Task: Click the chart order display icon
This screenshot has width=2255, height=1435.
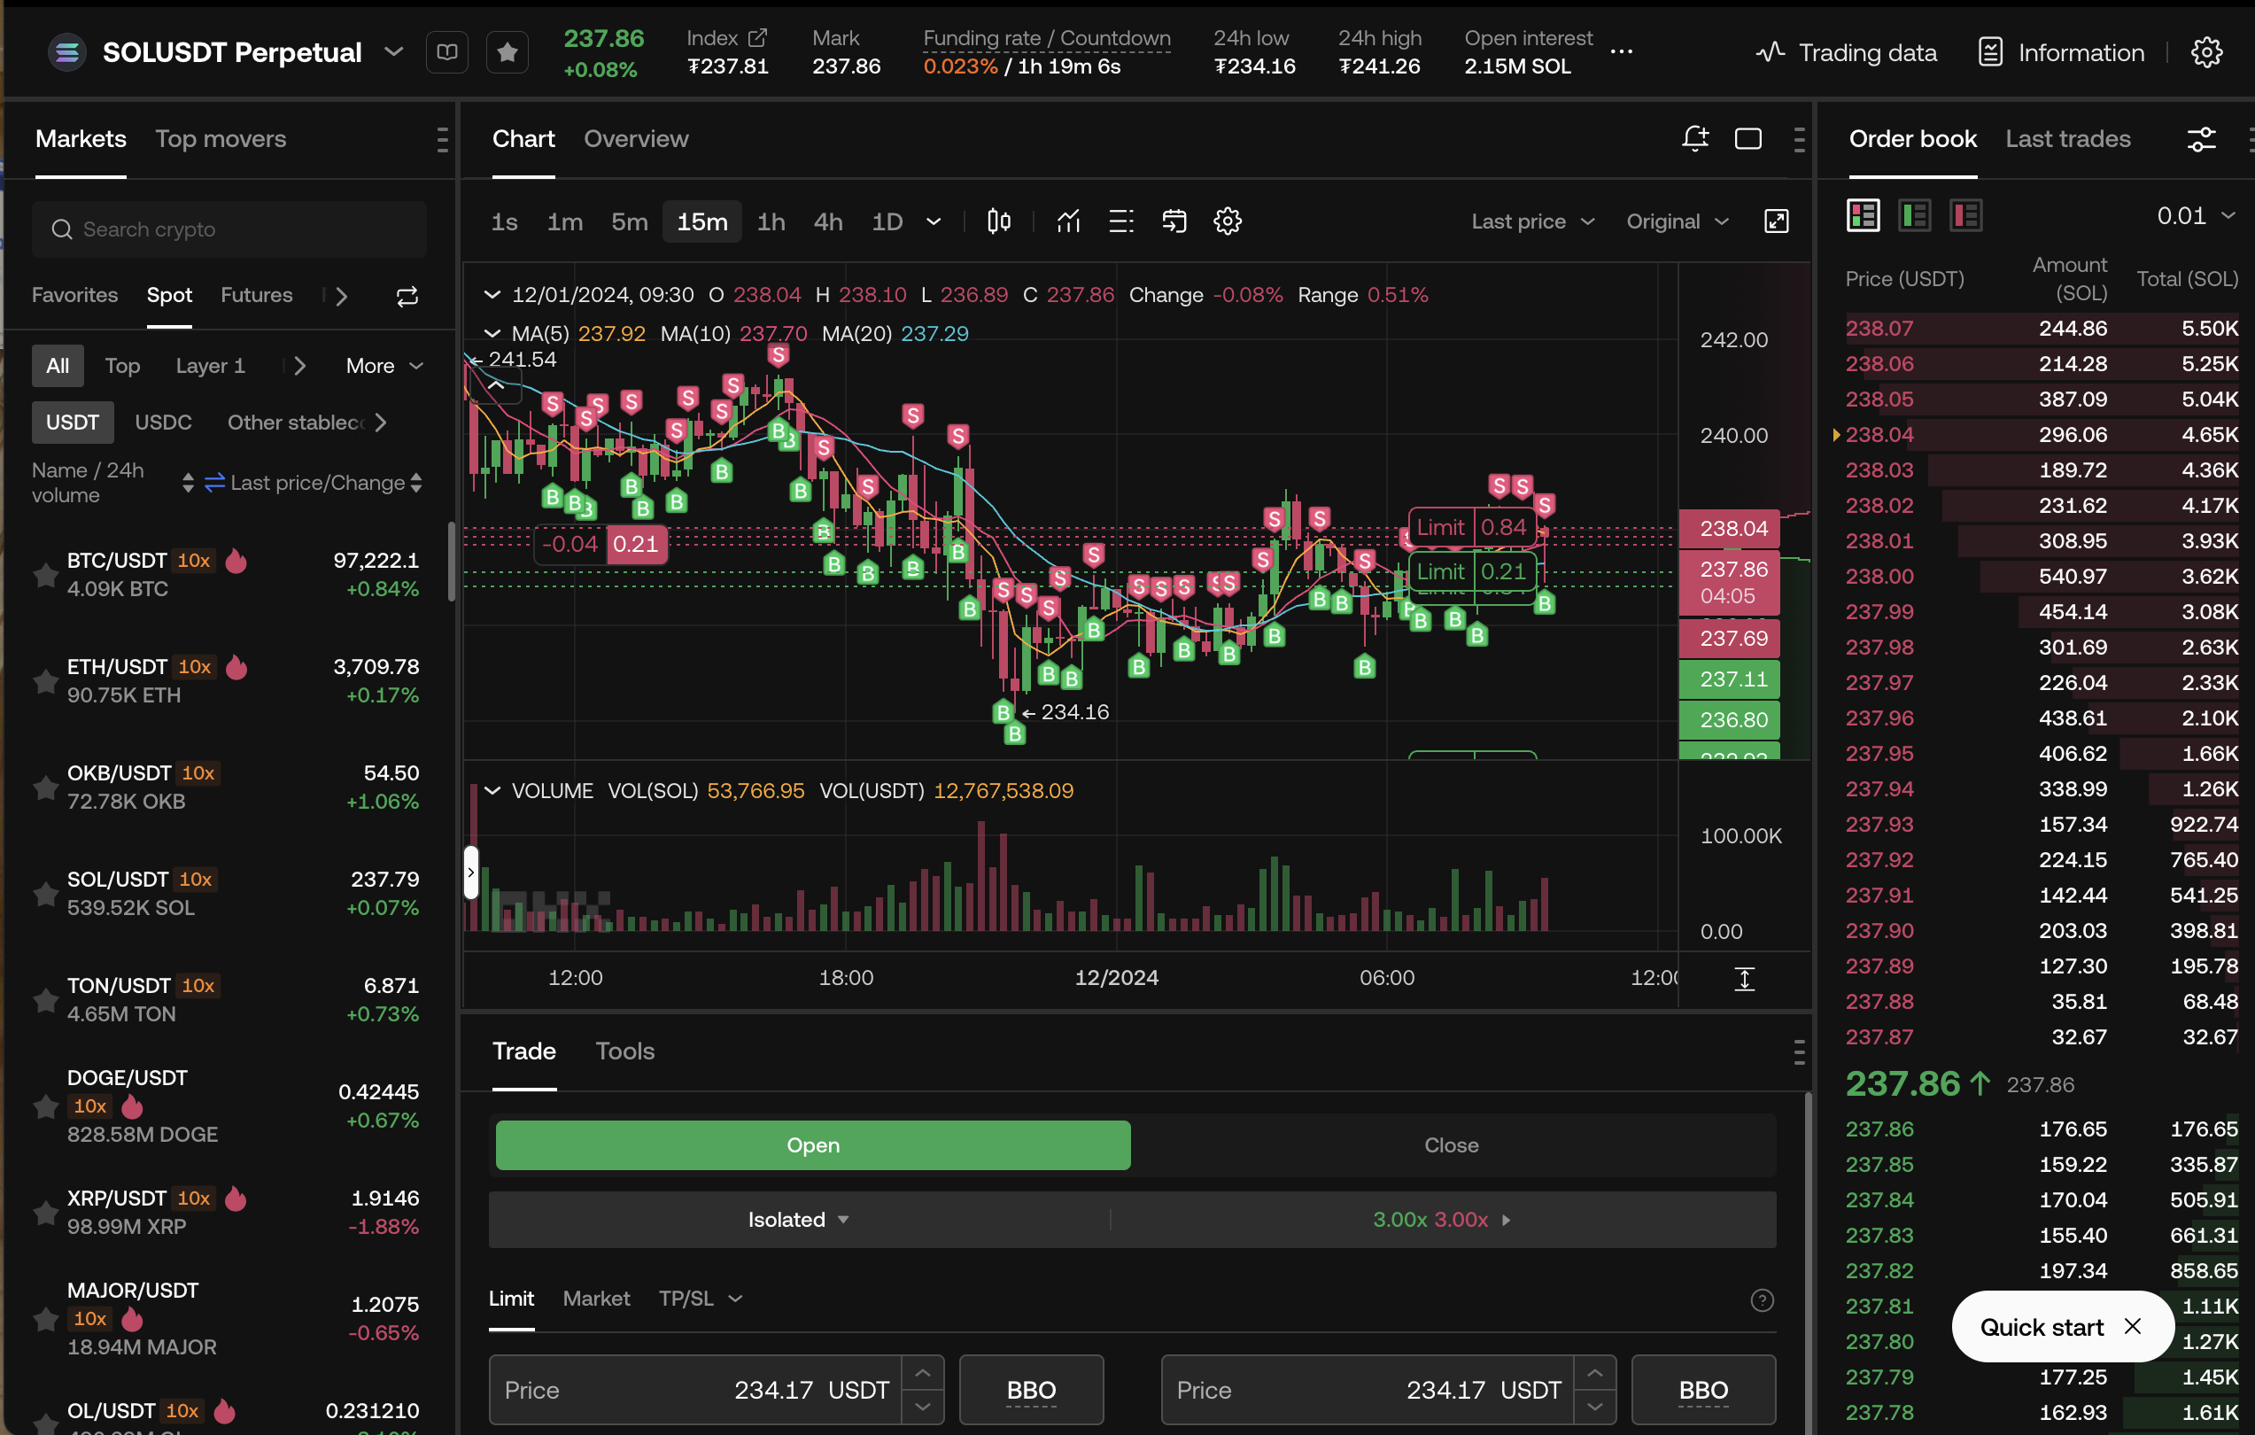Action: [x=1174, y=221]
